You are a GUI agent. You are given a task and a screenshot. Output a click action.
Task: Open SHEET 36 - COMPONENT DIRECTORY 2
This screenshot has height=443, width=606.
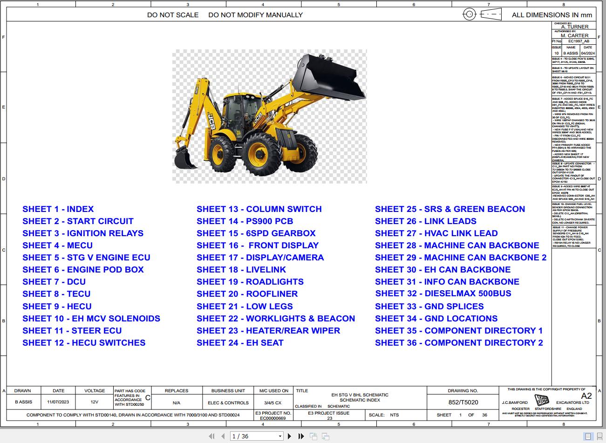[459, 343]
